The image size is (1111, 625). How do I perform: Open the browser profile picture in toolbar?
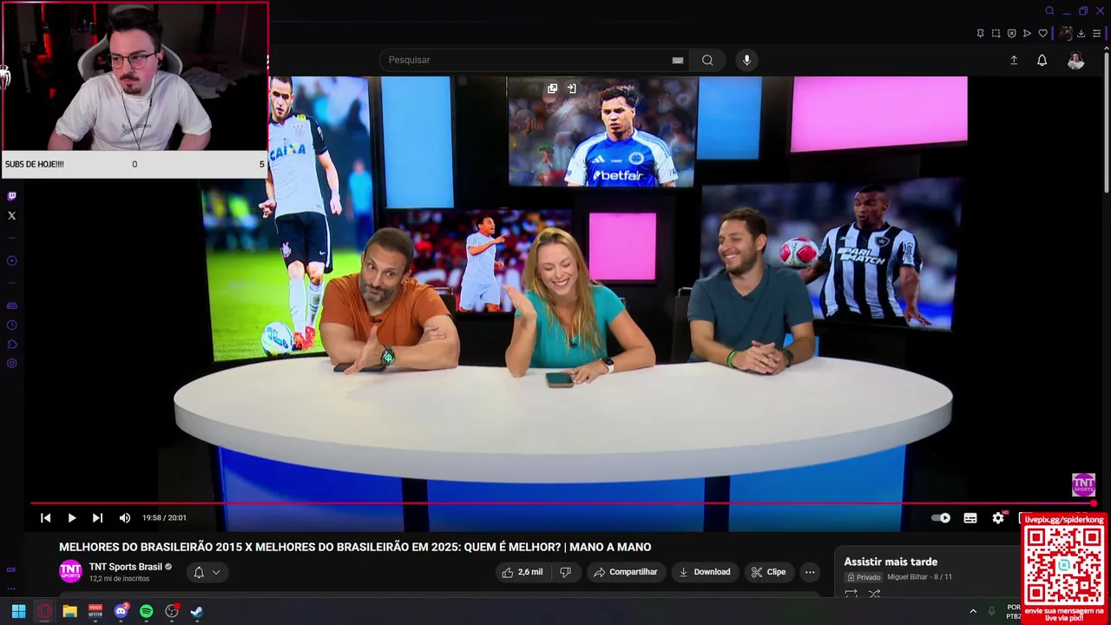point(1065,34)
